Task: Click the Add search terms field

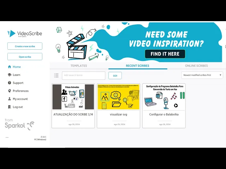Action: point(84,75)
